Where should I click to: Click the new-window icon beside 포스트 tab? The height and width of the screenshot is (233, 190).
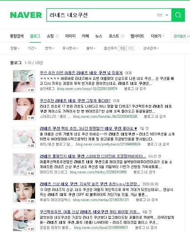(x=122, y=36)
